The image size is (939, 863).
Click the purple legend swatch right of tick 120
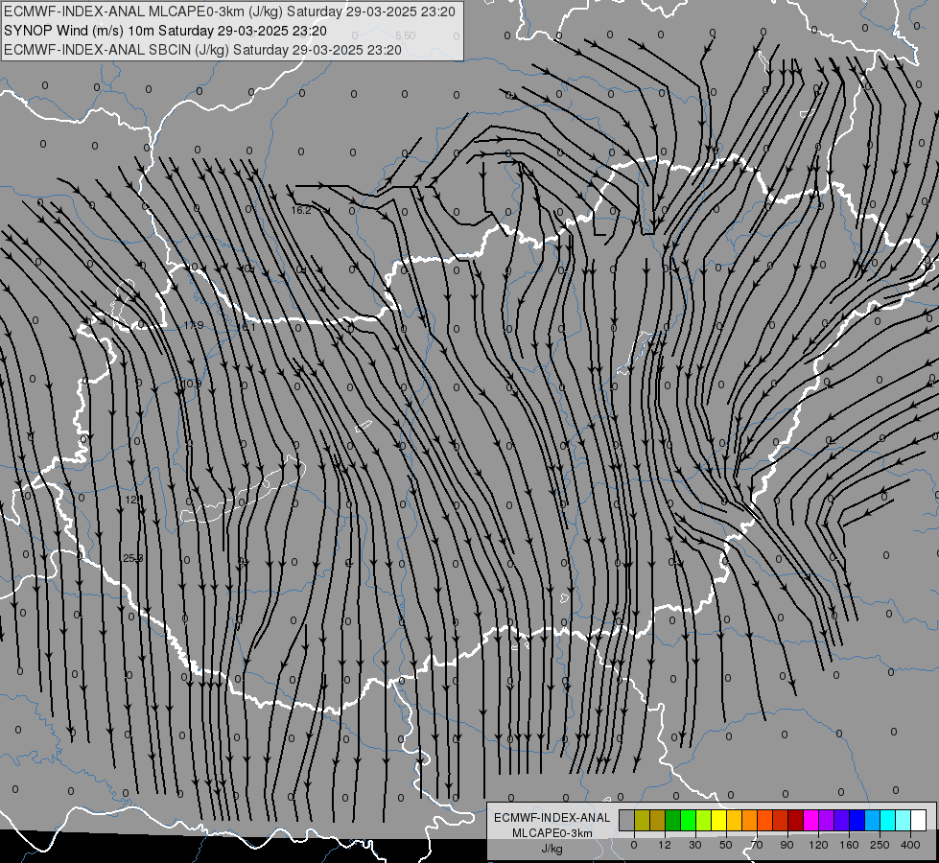(827, 820)
